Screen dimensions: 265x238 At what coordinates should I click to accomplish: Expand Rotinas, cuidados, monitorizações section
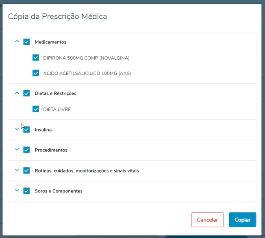point(17,170)
